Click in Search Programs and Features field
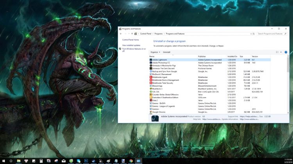 pos(270,34)
